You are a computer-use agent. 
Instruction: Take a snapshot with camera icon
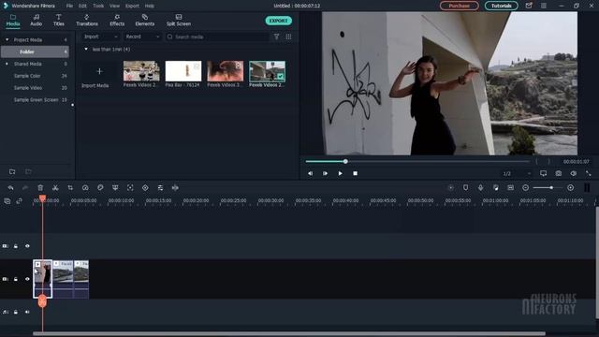click(x=559, y=173)
